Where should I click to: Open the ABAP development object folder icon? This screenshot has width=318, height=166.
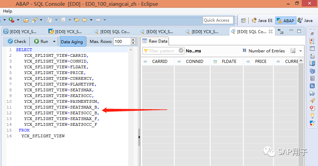(26, 20)
